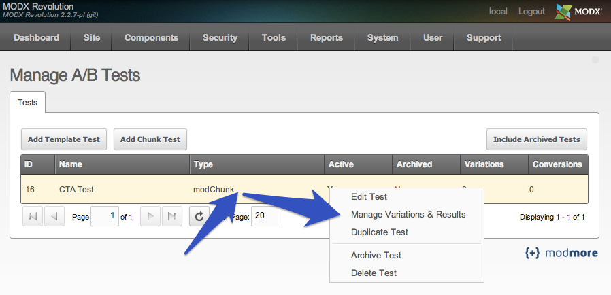Image resolution: width=611 pixels, height=295 pixels.
Task: Sort by the ID column header
Action: tap(38, 164)
